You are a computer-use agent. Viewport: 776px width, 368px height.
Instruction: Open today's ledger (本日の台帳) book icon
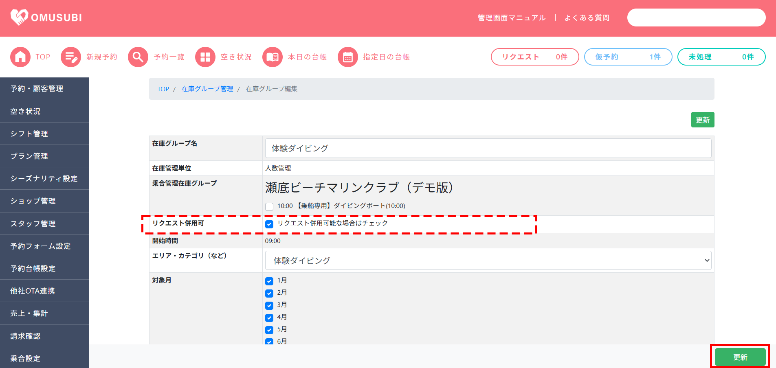tap(273, 57)
